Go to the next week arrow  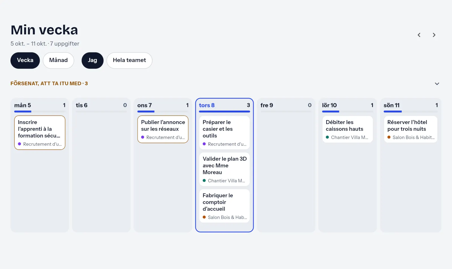434,35
